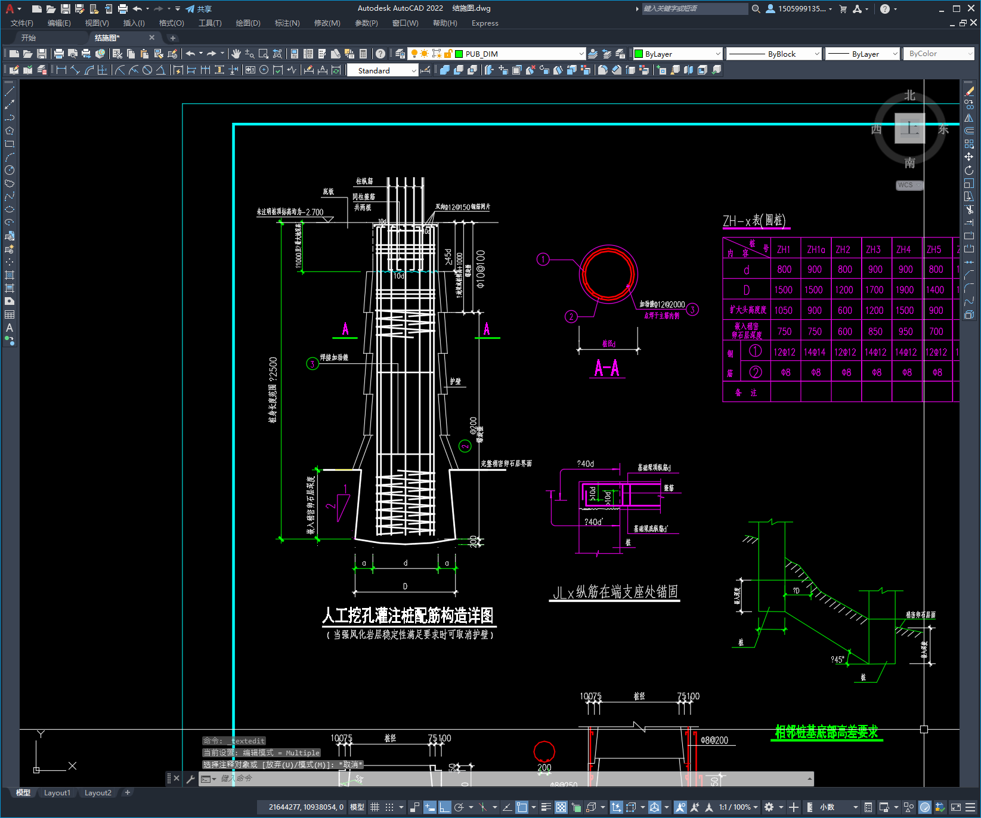Click the Save icon in quick access toolbar
The image size is (981, 818).
pyautogui.click(x=66, y=9)
